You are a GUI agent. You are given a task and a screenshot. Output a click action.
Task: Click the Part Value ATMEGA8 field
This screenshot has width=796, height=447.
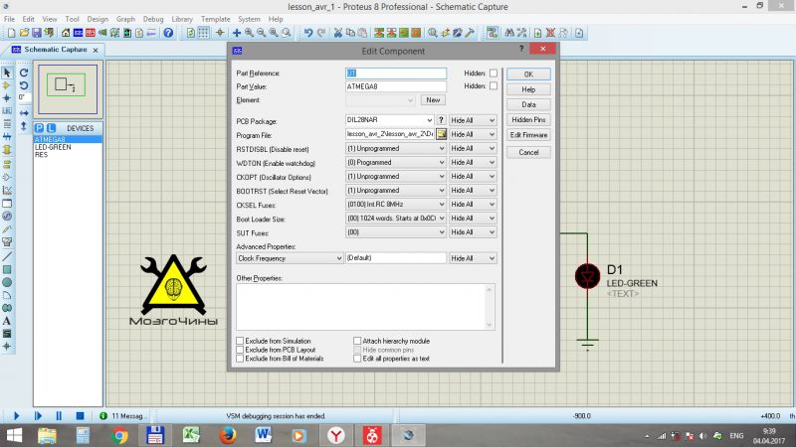click(x=396, y=86)
